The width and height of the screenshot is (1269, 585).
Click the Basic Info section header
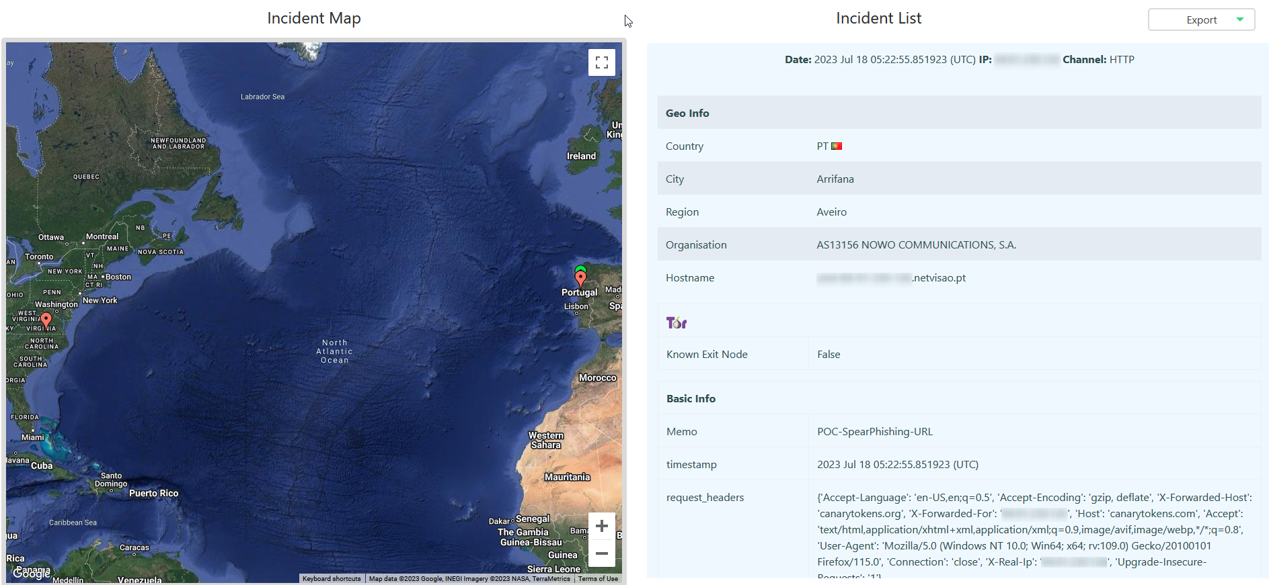coord(959,398)
